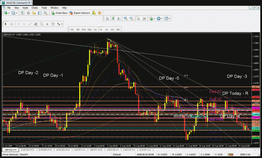Expand the Periods dropdown arrow
The height and width of the screenshot is (158, 262).
[x=162, y=18]
